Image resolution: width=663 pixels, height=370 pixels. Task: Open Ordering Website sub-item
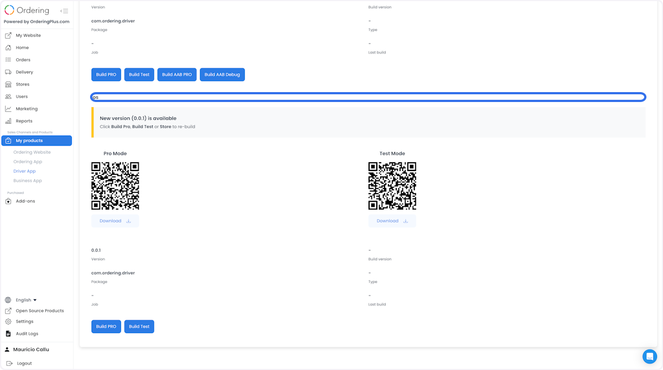(32, 152)
